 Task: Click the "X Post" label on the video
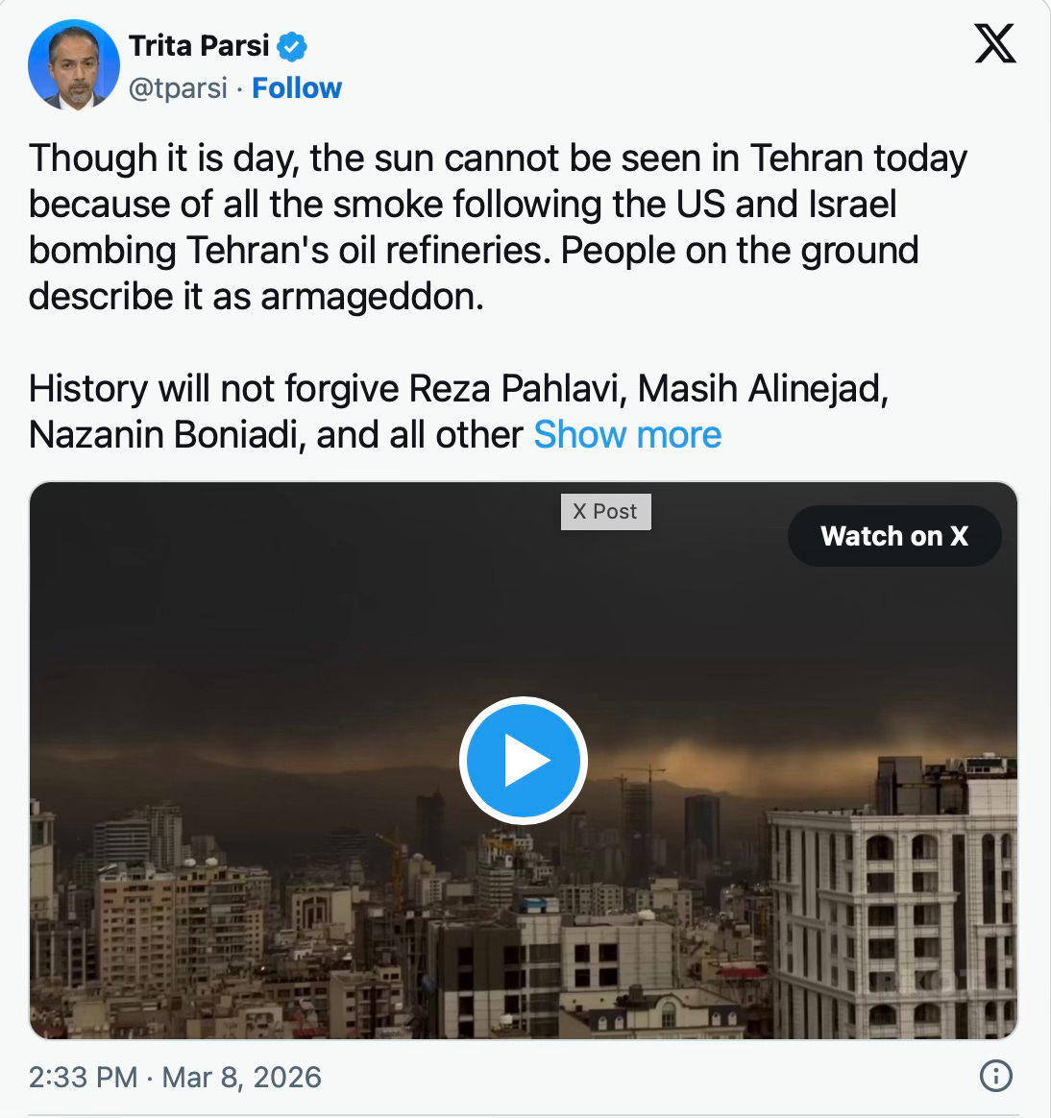coord(605,512)
